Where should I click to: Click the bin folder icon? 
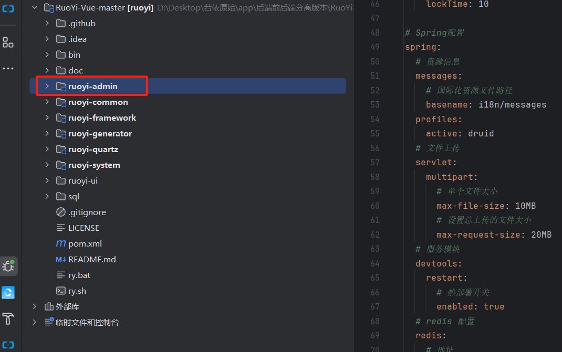point(61,55)
